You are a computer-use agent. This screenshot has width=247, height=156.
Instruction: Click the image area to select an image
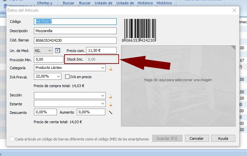point(178,86)
